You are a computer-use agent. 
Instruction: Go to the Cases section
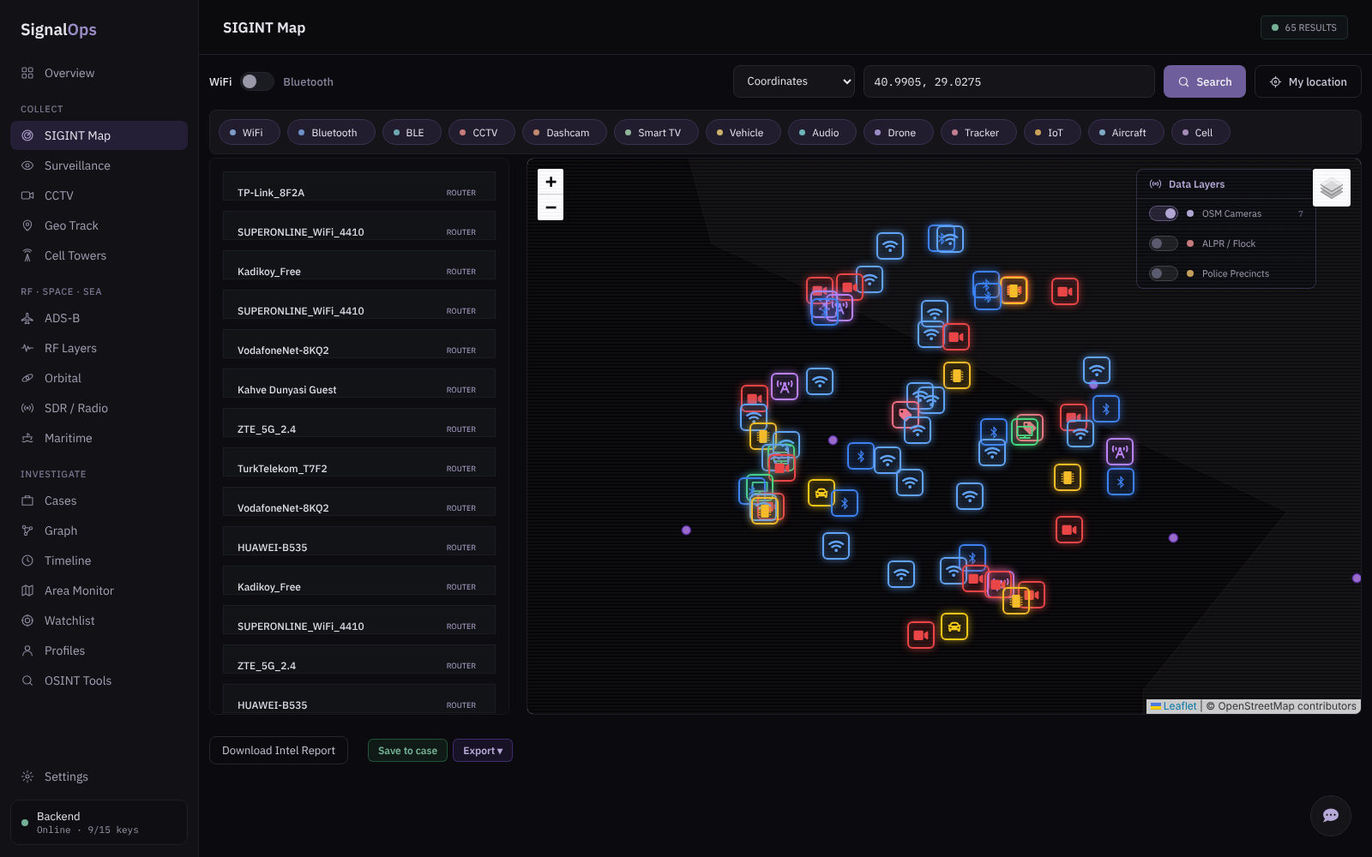(99, 500)
